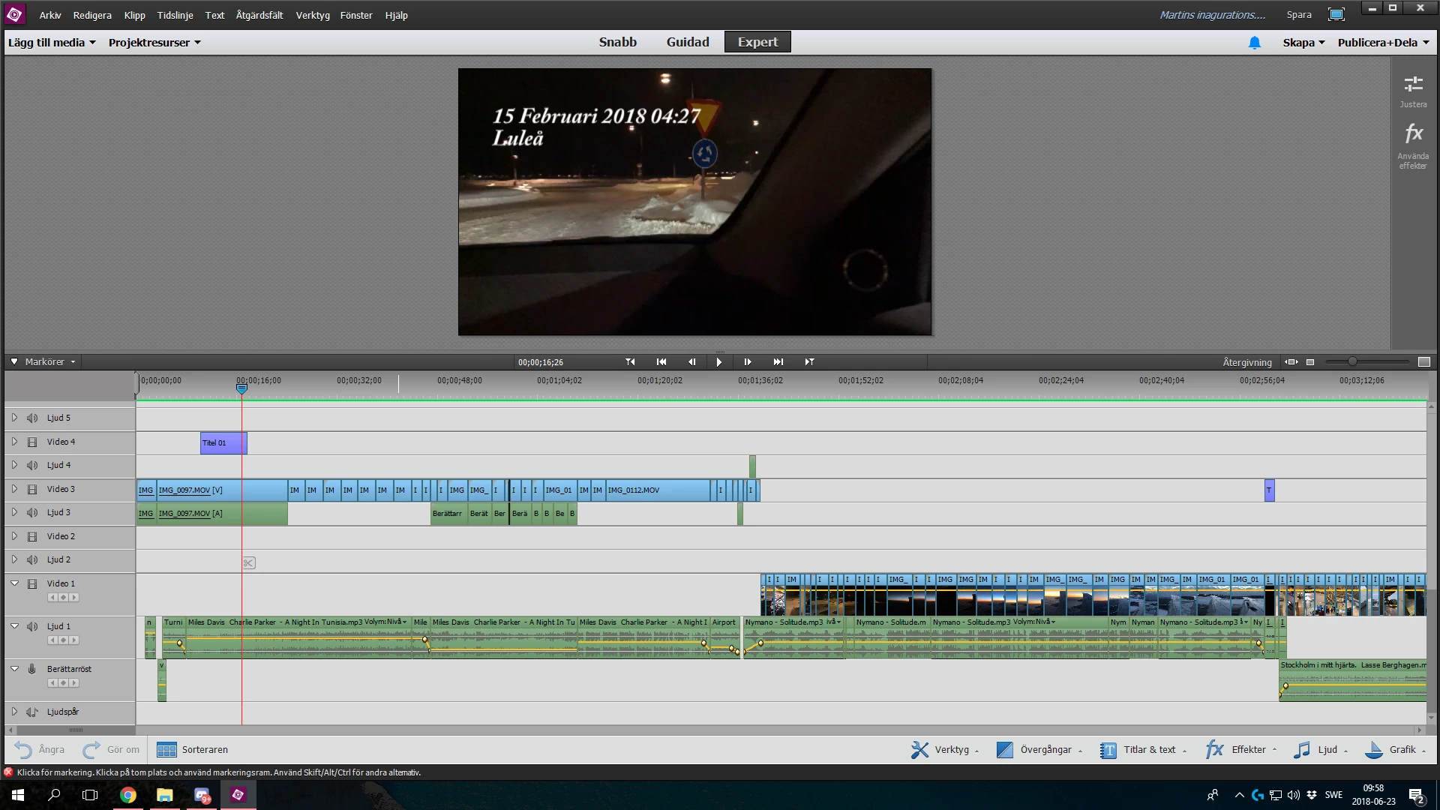Open the Ljud music panel
1440x810 pixels.
[1319, 749]
